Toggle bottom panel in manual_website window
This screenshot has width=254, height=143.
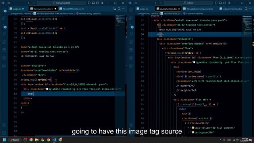click(93, 3)
